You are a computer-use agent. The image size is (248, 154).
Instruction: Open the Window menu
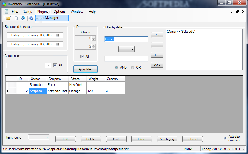point(77,12)
